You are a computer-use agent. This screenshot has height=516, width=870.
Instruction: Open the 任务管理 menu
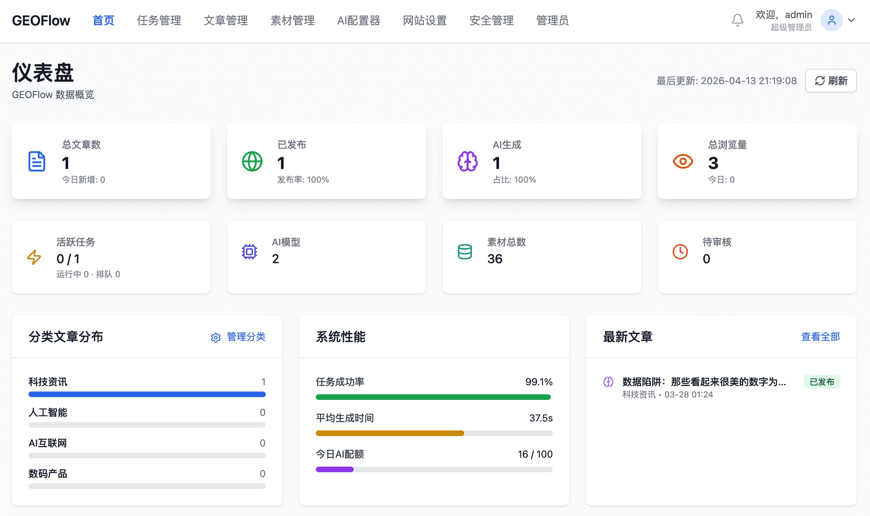tap(159, 21)
